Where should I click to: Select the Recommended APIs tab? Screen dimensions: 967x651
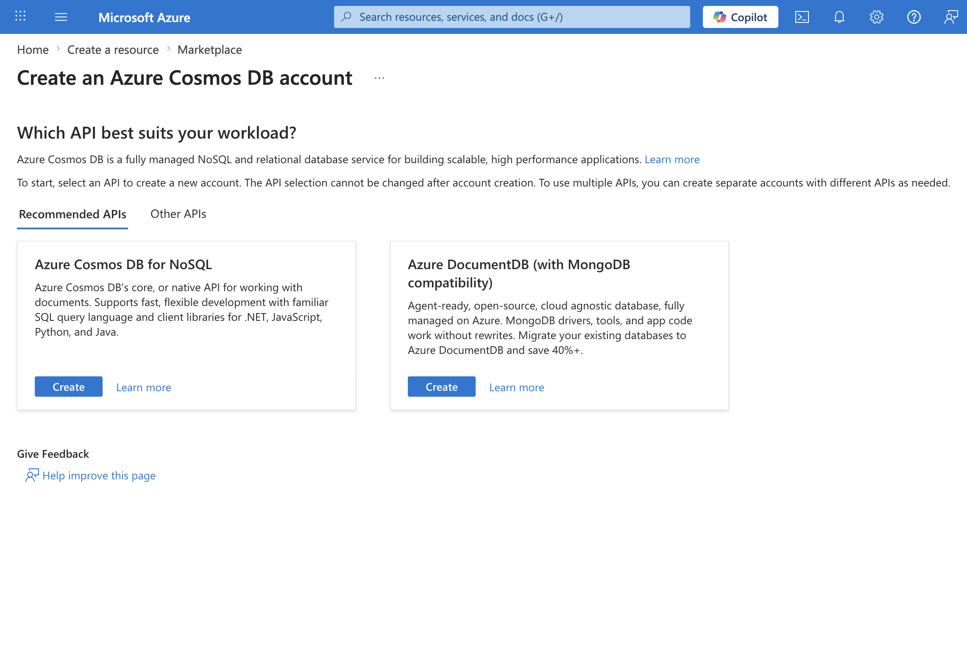72,214
